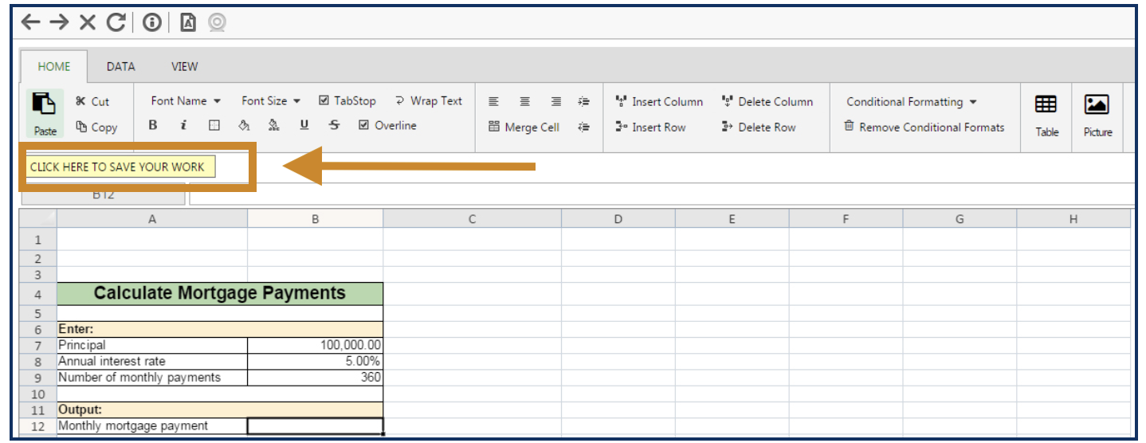
Task: Remove conditional formats
Action: pyautogui.click(x=924, y=127)
